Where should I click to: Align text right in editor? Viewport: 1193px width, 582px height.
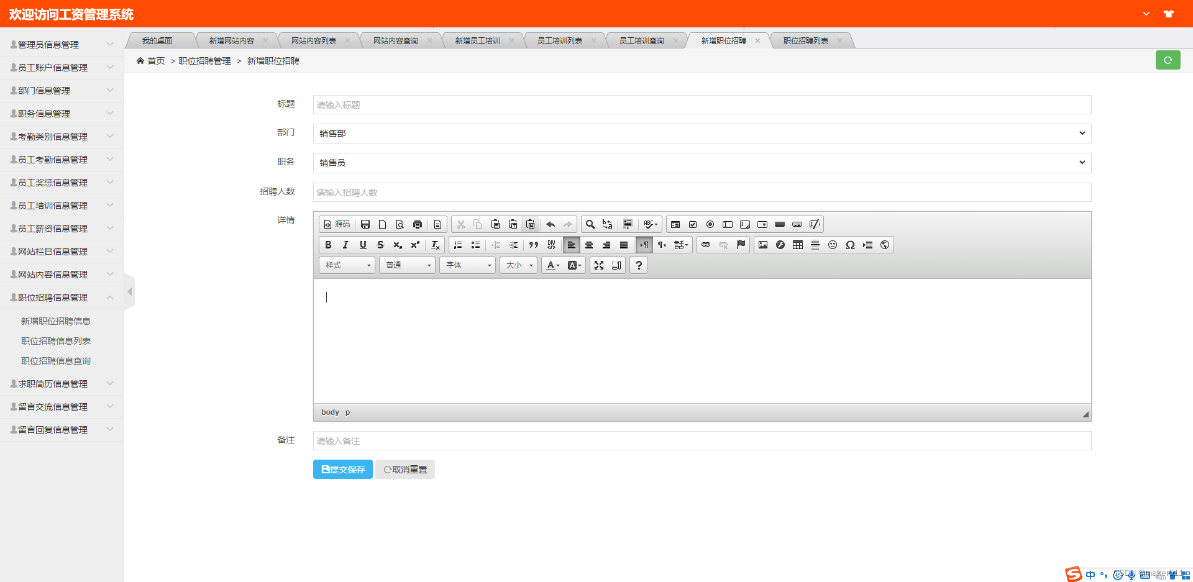pos(606,245)
